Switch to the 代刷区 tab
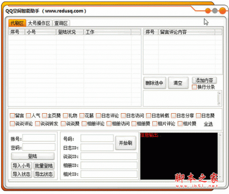 pyautogui.click(x=17, y=23)
